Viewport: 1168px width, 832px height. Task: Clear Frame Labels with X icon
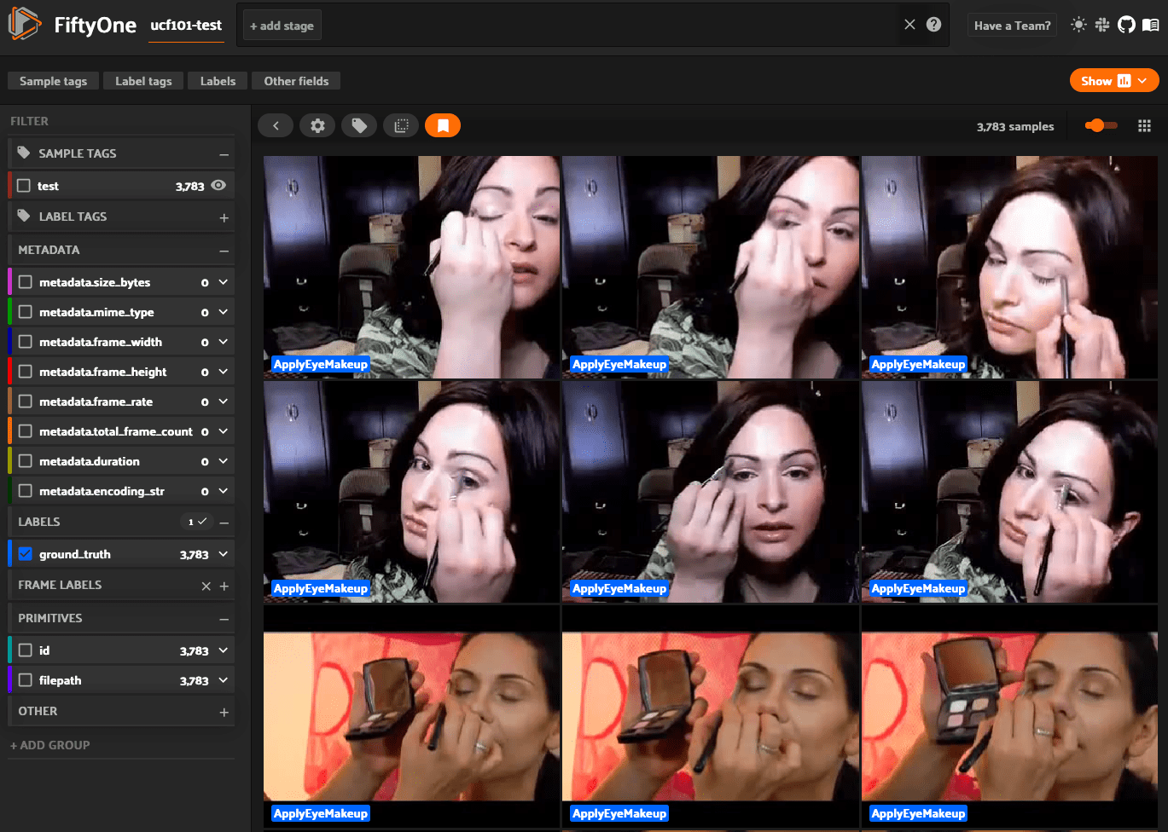pyautogui.click(x=206, y=586)
